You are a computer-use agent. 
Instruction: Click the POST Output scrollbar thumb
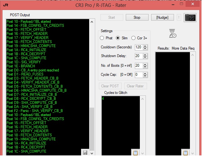[92, 129]
